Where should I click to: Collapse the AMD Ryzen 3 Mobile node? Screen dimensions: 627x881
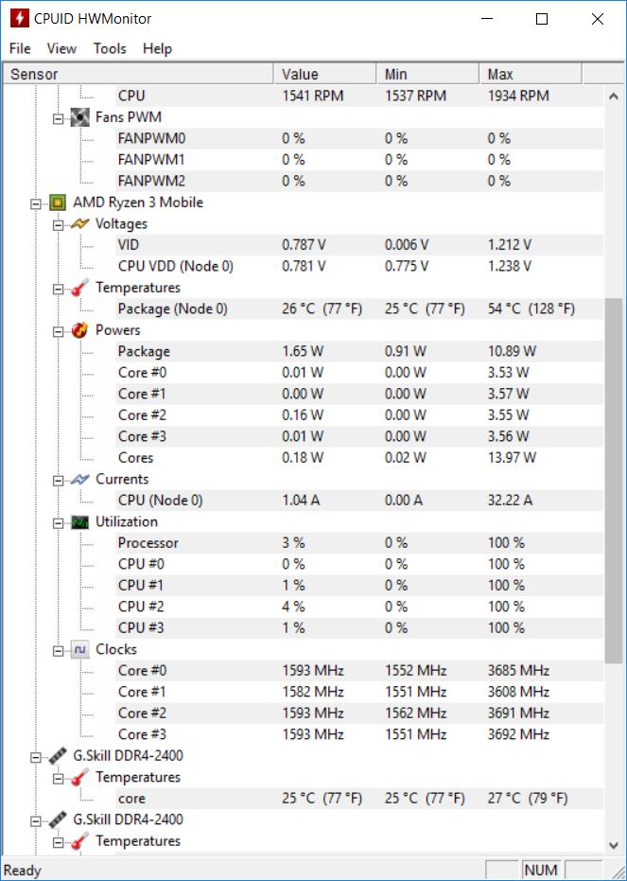pyautogui.click(x=36, y=203)
